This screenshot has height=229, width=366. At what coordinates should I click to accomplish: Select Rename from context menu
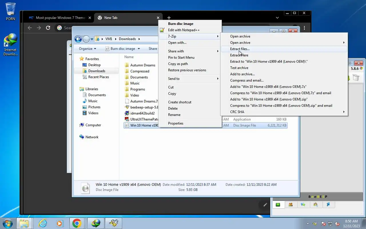point(190,115)
